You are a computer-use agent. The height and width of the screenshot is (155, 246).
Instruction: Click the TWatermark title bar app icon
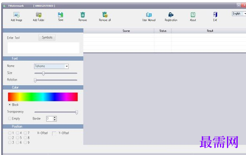pos(5,6)
